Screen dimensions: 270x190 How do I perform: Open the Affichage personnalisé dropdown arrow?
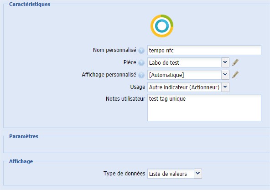tap(225, 75)
